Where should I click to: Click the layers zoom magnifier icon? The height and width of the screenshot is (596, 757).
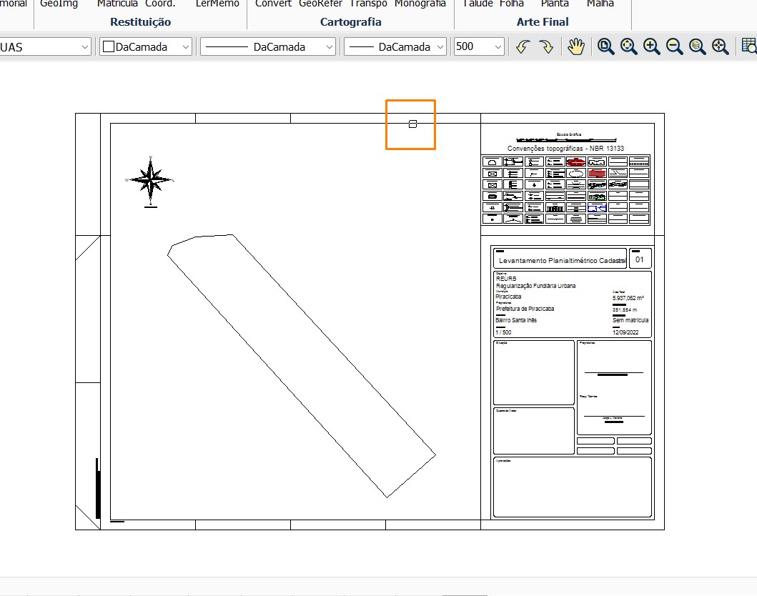click(x=696, y=46)
